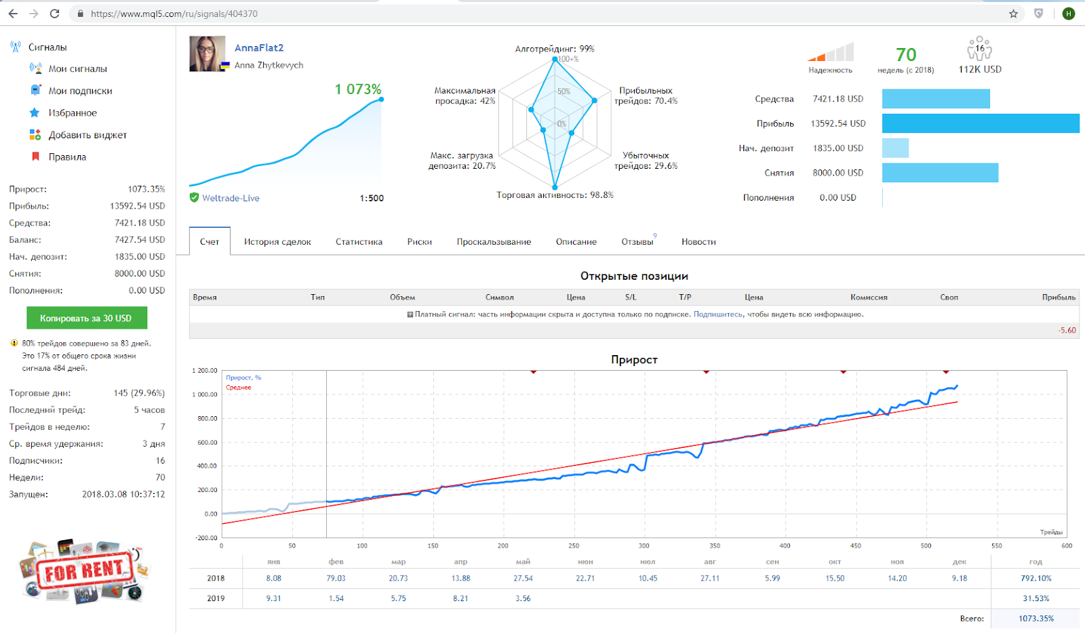The width and height of the screenshot is (1085, 633).
Task: Select the Риски tab
Action: [x=419, y=242]
